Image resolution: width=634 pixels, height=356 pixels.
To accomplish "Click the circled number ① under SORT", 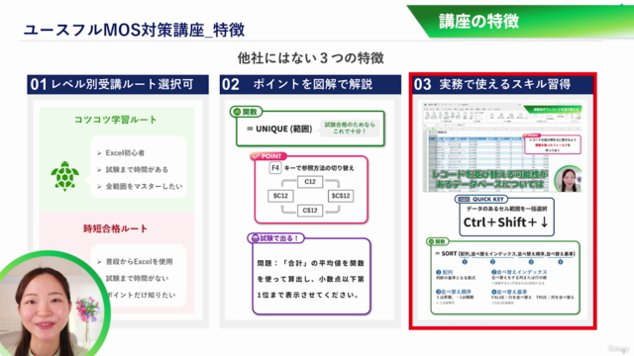I will point(465,262).
